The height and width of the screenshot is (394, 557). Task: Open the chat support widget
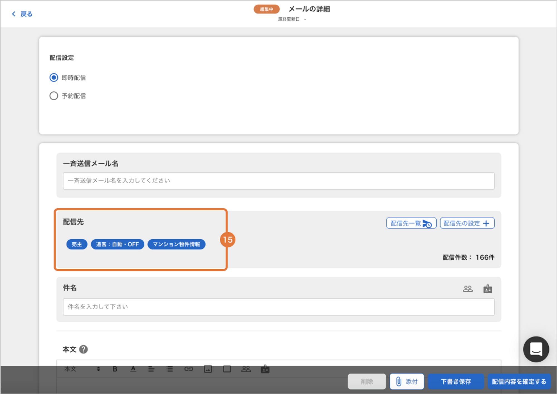pos(536,349)
